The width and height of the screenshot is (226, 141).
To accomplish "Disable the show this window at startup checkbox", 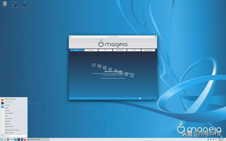I will [x=140, y=98].
